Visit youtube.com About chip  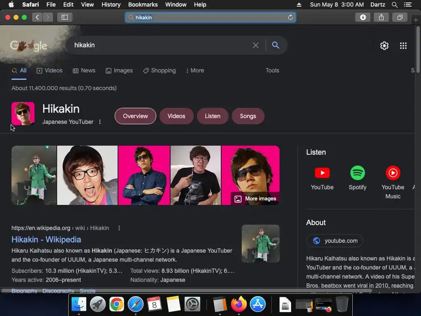335,241
